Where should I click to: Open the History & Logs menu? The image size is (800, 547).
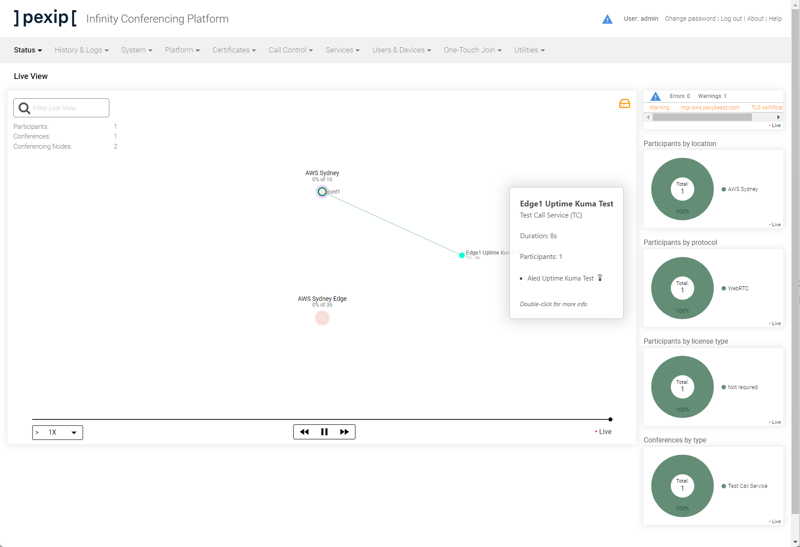tap(82, 50)
